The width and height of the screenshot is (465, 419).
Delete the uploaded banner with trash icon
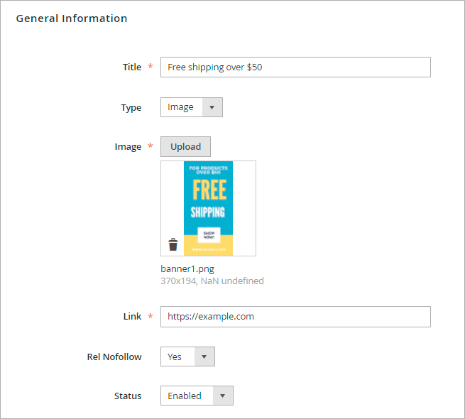(x=173, y=245)
